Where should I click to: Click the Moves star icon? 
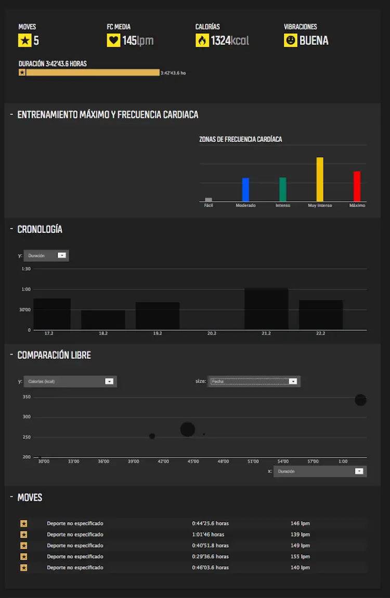25,41
